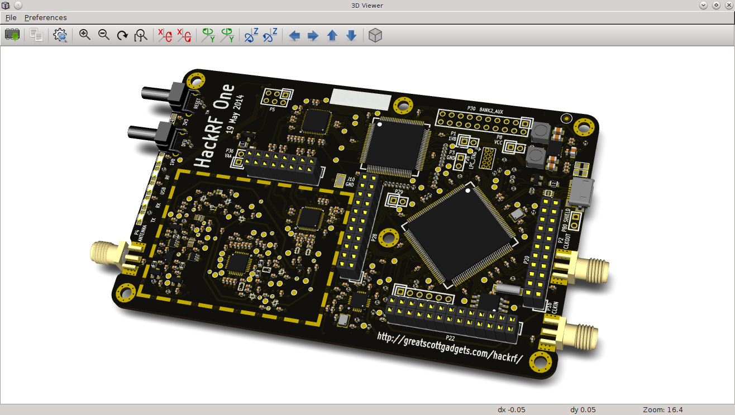Rotate board clockwise around Z axis
This screenshot has width=735, height=415.
click(251, 35)
